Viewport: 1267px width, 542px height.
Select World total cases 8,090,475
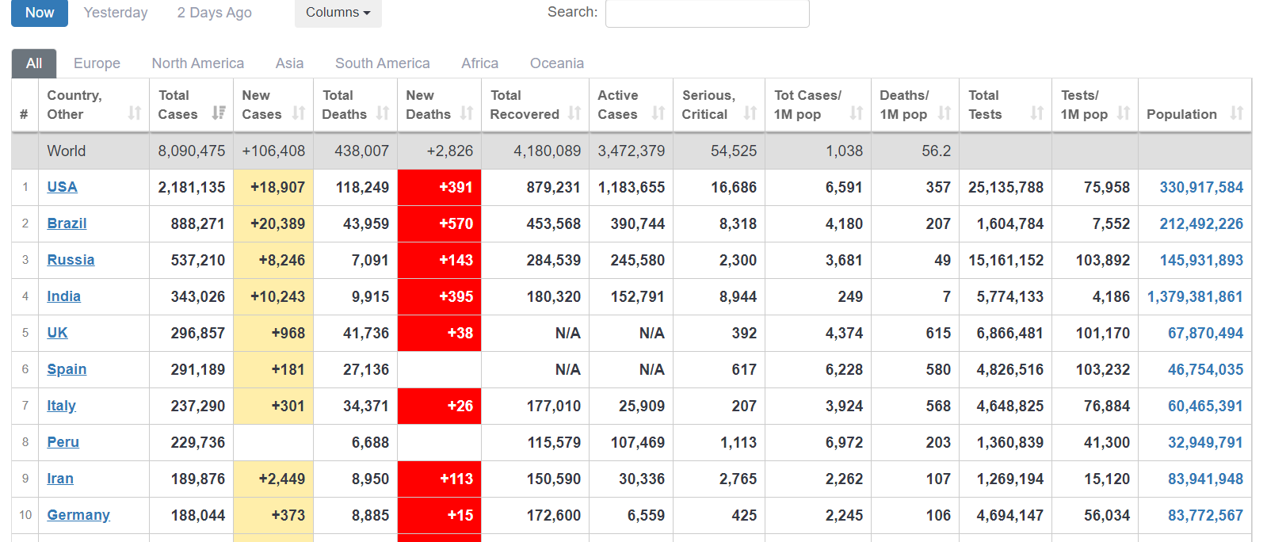pyautogui.click(x=192, y=151)
